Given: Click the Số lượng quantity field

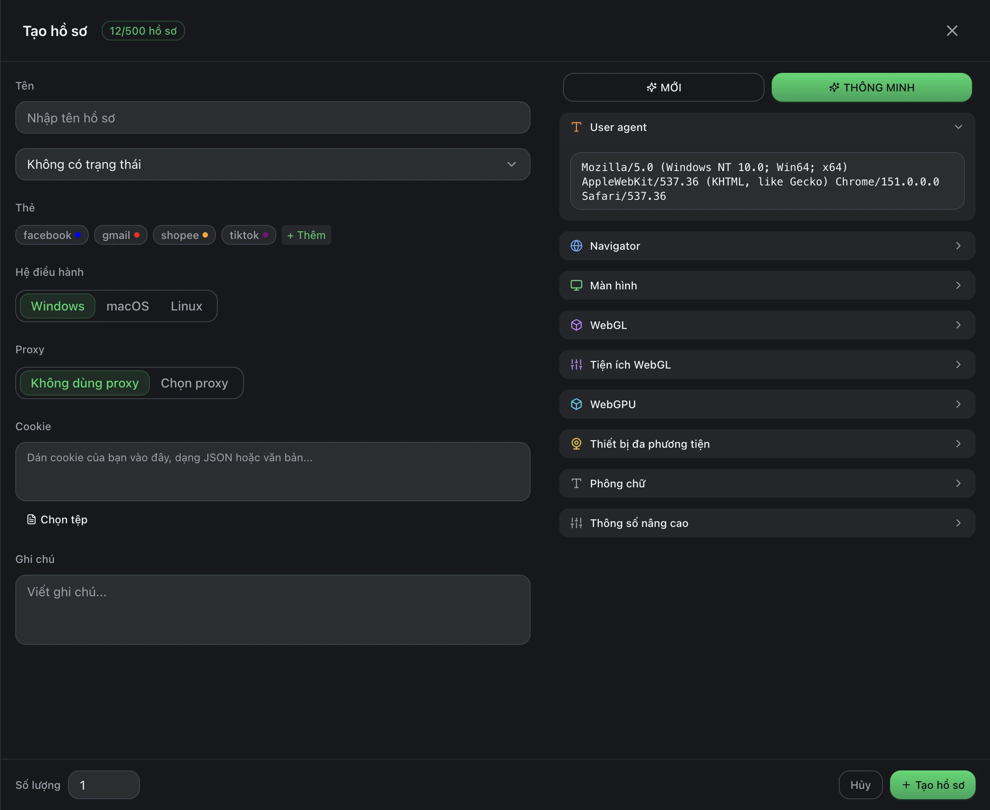Looking at the screenshot, I should (x=103, y=785).
